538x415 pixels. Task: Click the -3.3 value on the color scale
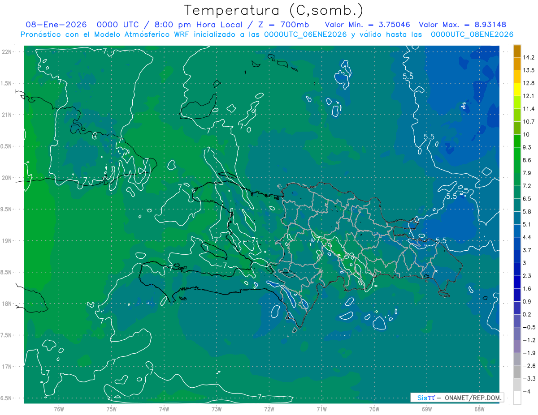coord(529,379)
